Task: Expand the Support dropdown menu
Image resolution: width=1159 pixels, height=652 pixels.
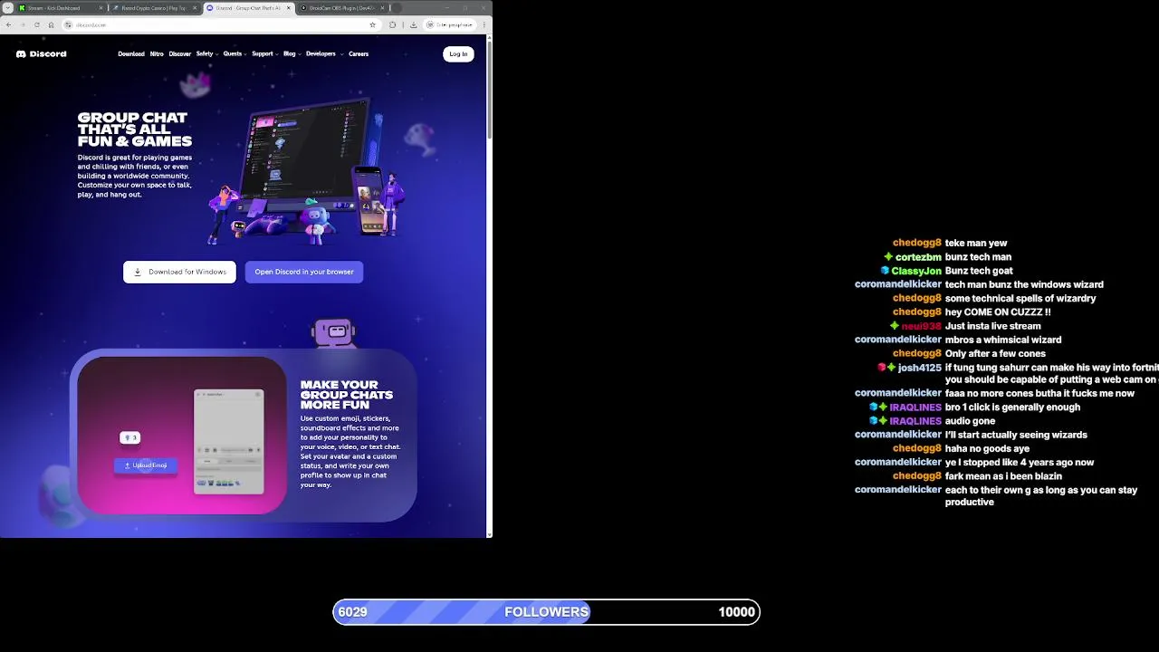Action: [265, 54]
